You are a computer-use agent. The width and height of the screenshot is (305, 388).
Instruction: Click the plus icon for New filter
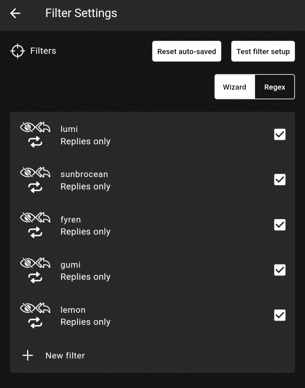click(x=28, y=356)
